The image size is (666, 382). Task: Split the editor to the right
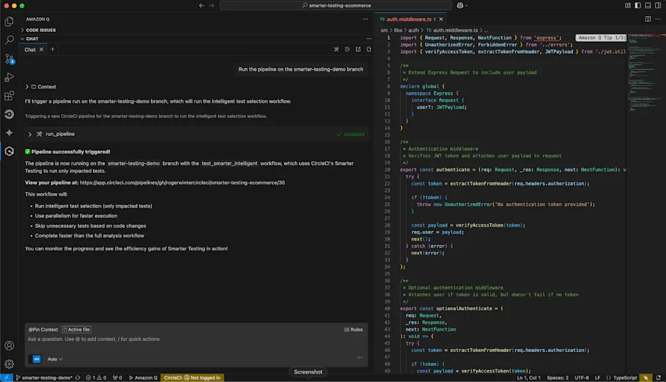point(647,19)
